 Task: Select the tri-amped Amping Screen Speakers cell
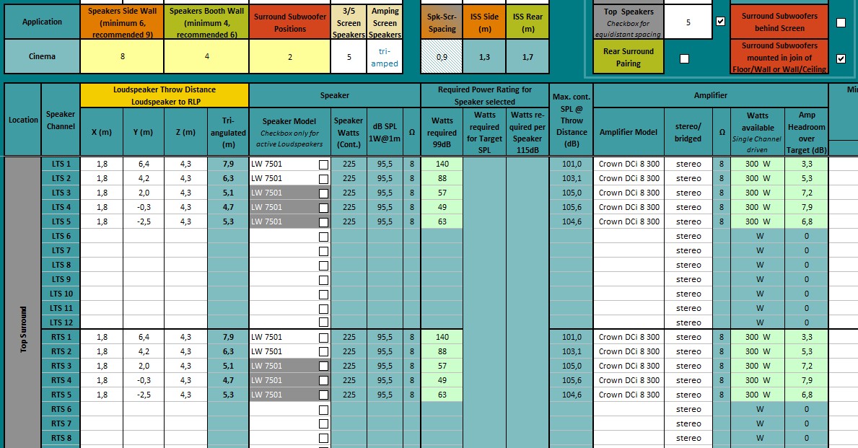[x=385, y=57]
